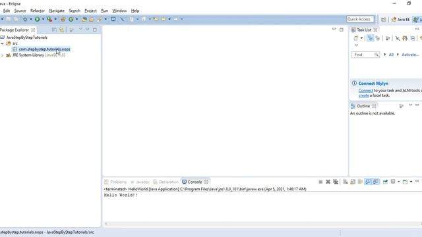Open the Help menu

135,11
